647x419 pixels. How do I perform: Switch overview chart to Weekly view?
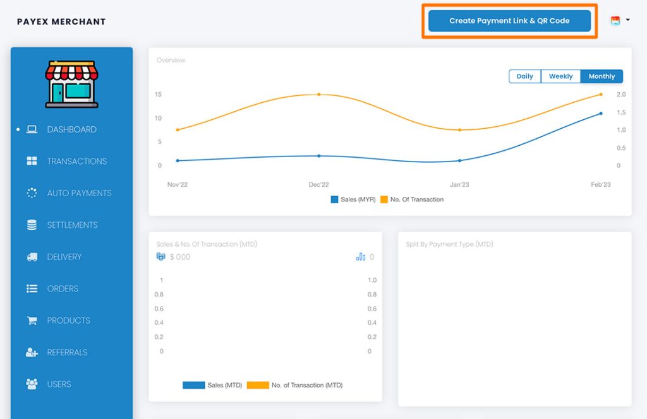coord(560,76)
